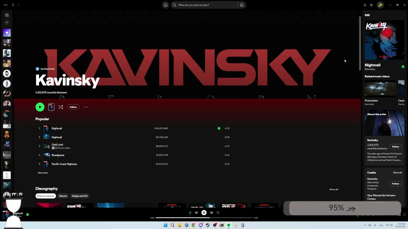The height and width of the screenshot is (229, 408).
Task: Show all Discography releases
Action: (334, 189)
